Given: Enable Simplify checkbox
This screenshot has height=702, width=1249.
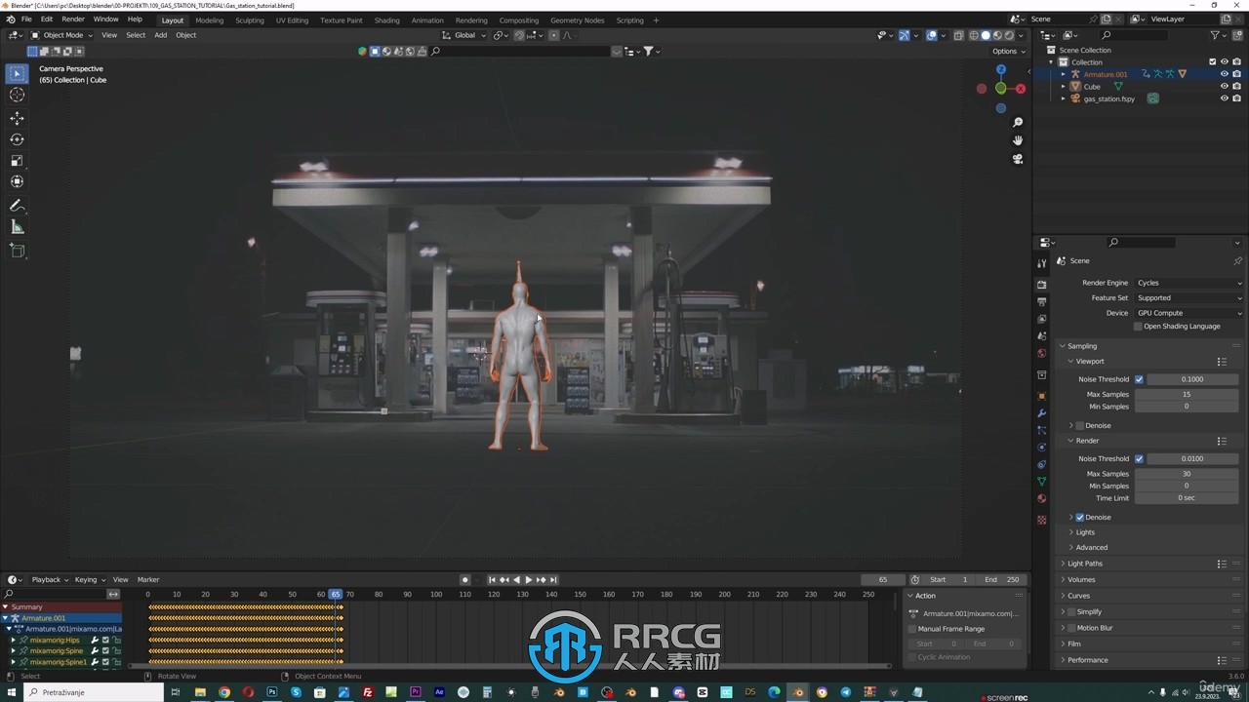Looking at the screenshot, I should point(1071,611).
